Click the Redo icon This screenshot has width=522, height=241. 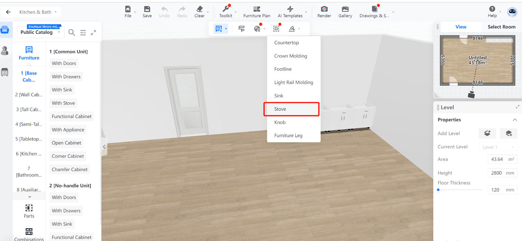[x=182, y=9]
